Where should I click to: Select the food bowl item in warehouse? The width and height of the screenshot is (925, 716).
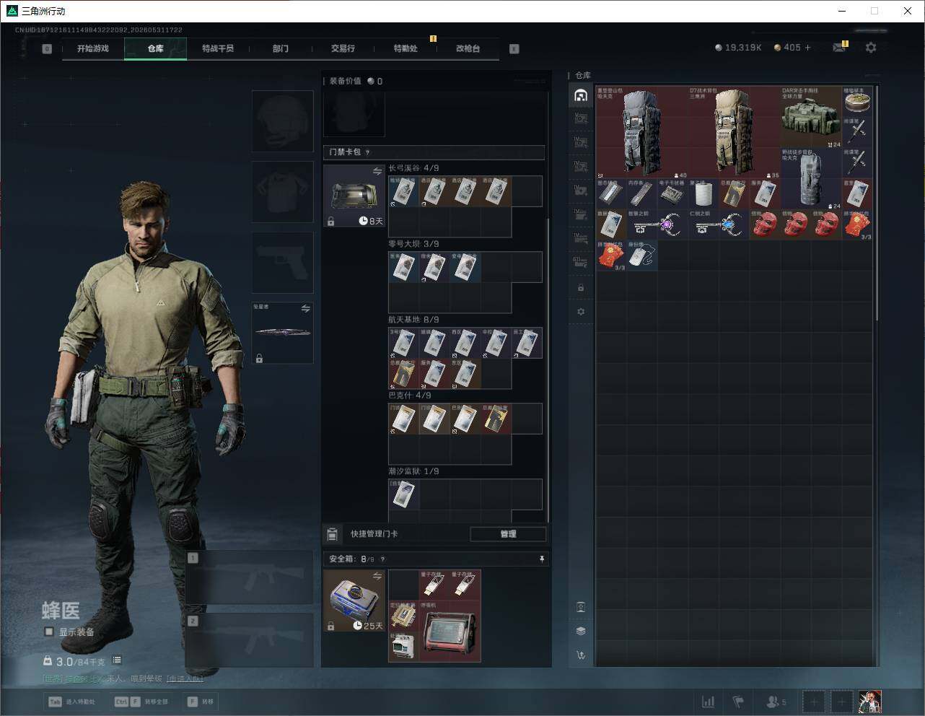coord(857,102)
